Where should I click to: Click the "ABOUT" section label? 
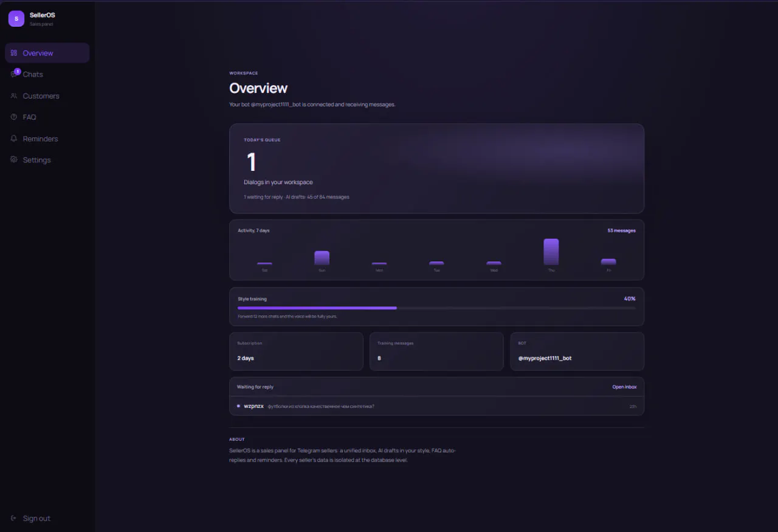[237, 439]
